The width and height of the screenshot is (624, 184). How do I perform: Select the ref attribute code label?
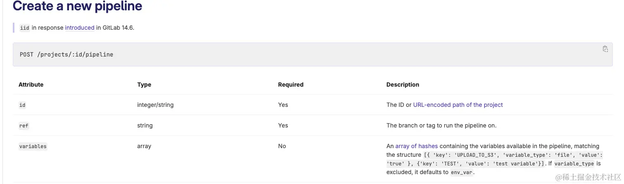point(24,125)
